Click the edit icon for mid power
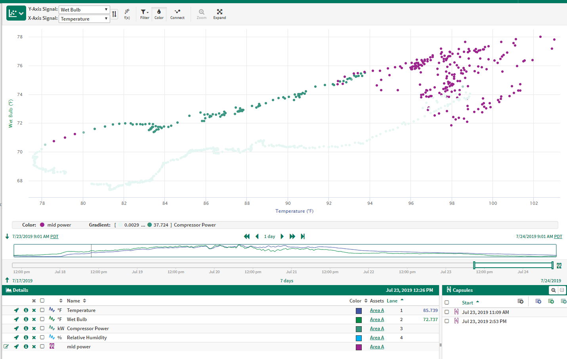This screenshot has width=567, height=359. pyautogui.click(x=6, y=347)
